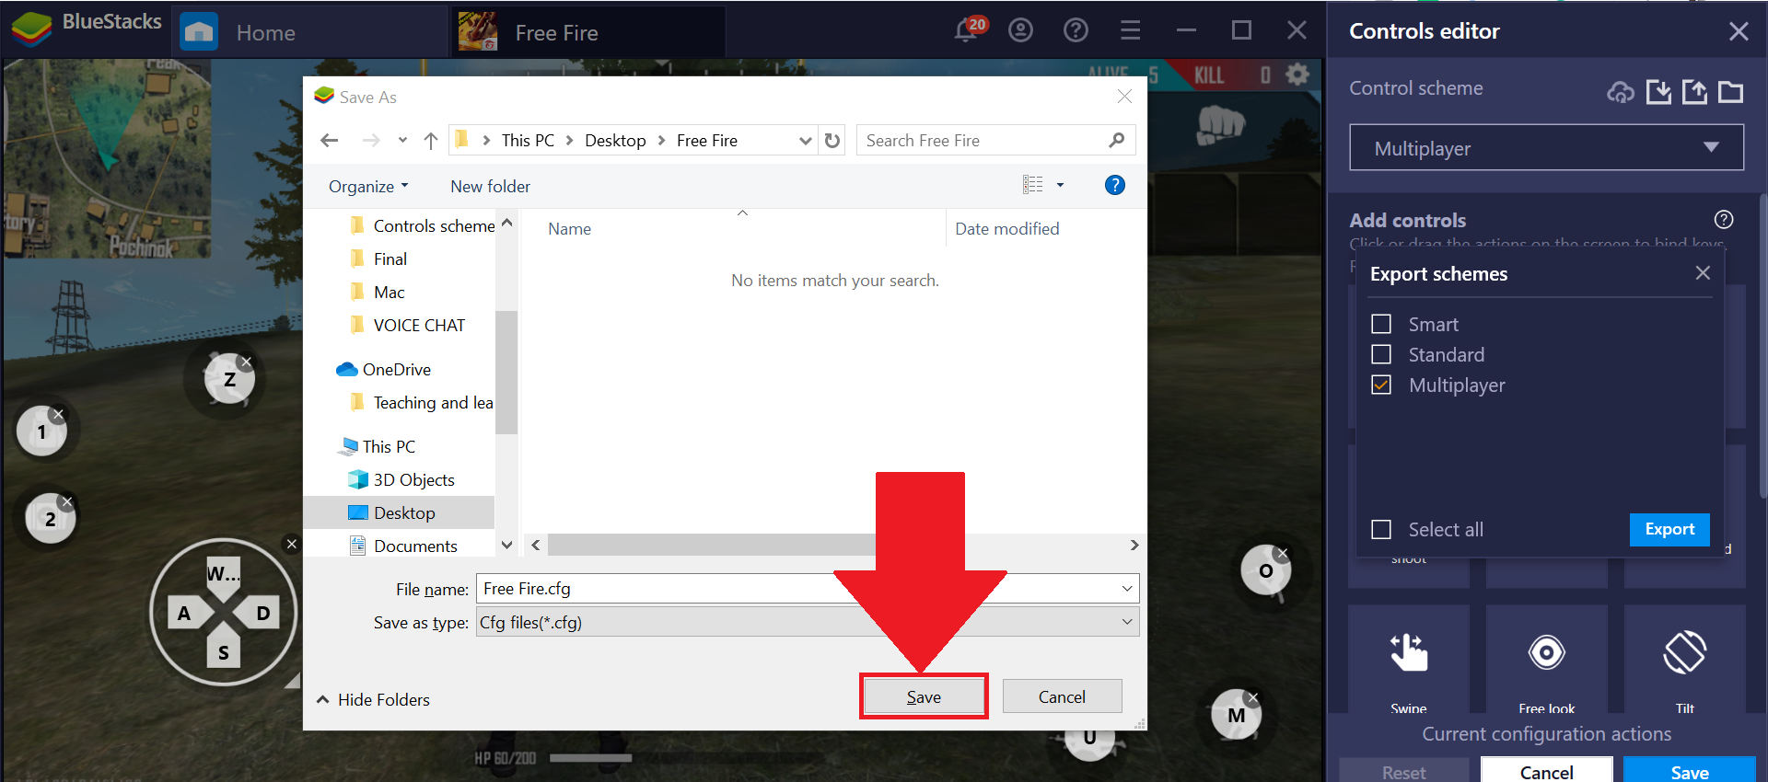
Task: Click the Z key control on game screen
Action: point(229,378)
